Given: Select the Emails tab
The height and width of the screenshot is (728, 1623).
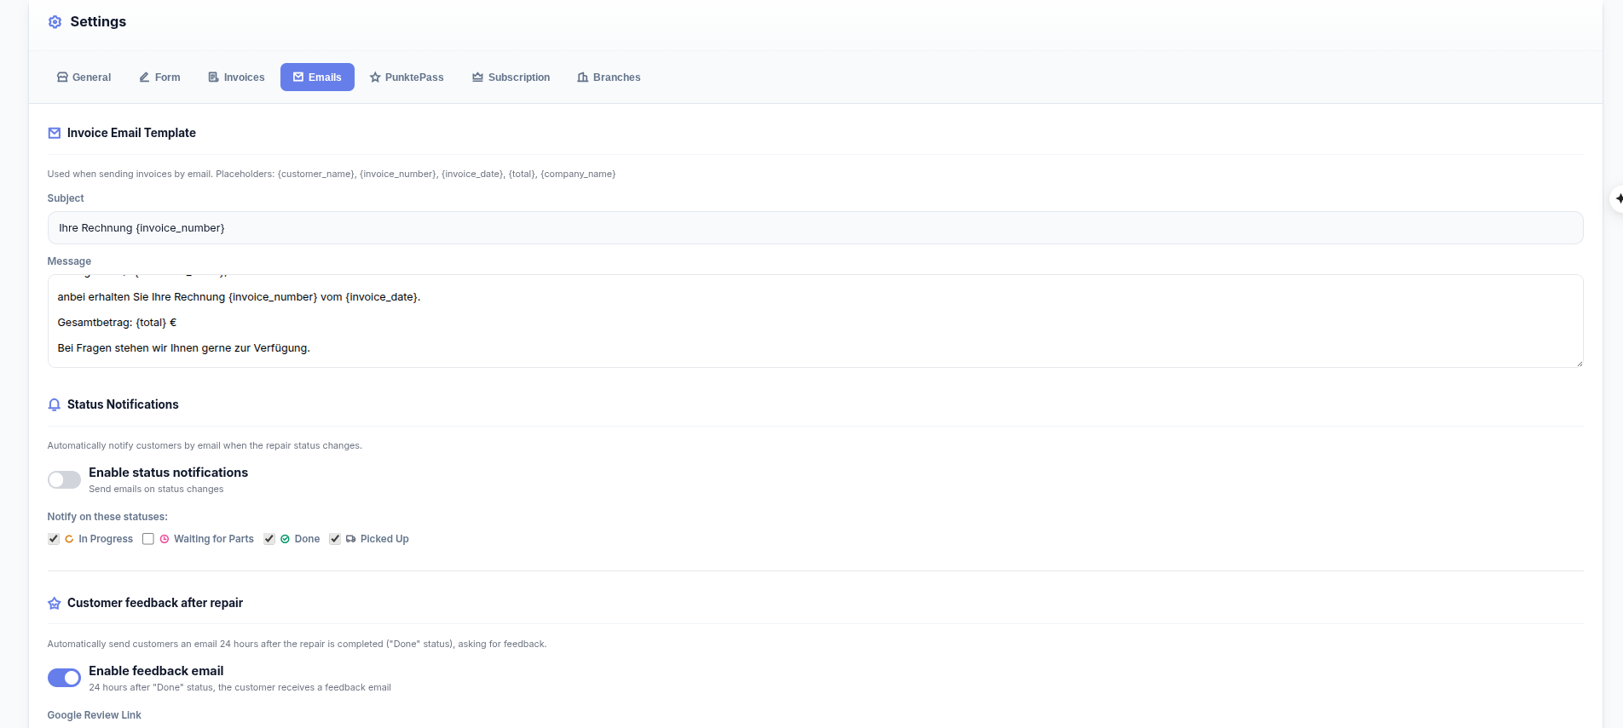Looking at the screenshot, I should [317, 77].
